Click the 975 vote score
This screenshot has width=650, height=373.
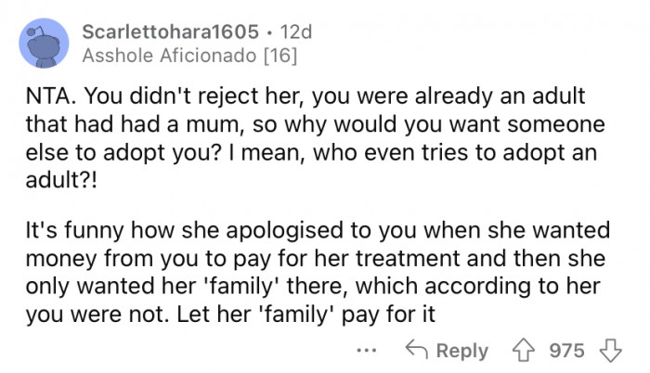(x=566, y=350)
